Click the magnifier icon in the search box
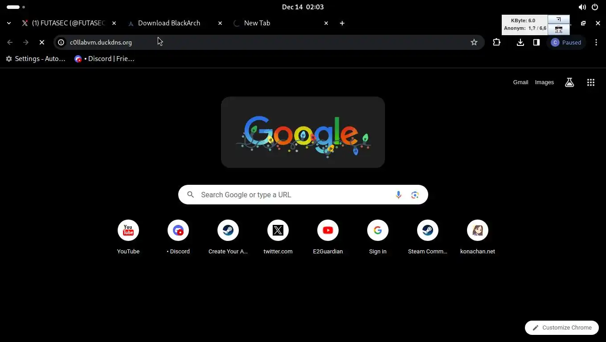The height and width of the screenshot is (342, 606). coord(191,195)
